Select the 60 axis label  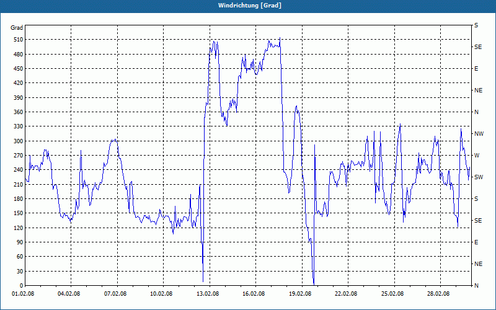(19, 257)
